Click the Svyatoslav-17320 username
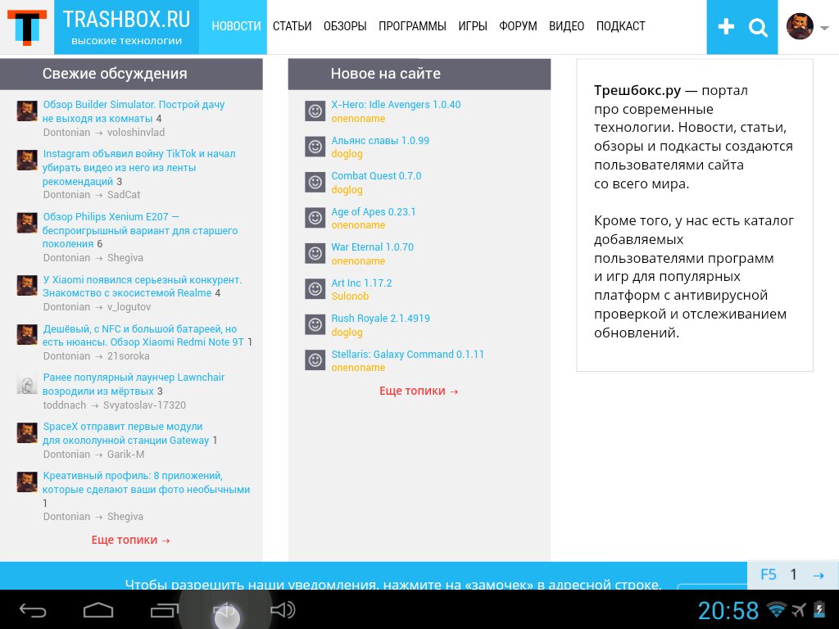This screenshot has width=839, height=629. click(x=144, y=405)
